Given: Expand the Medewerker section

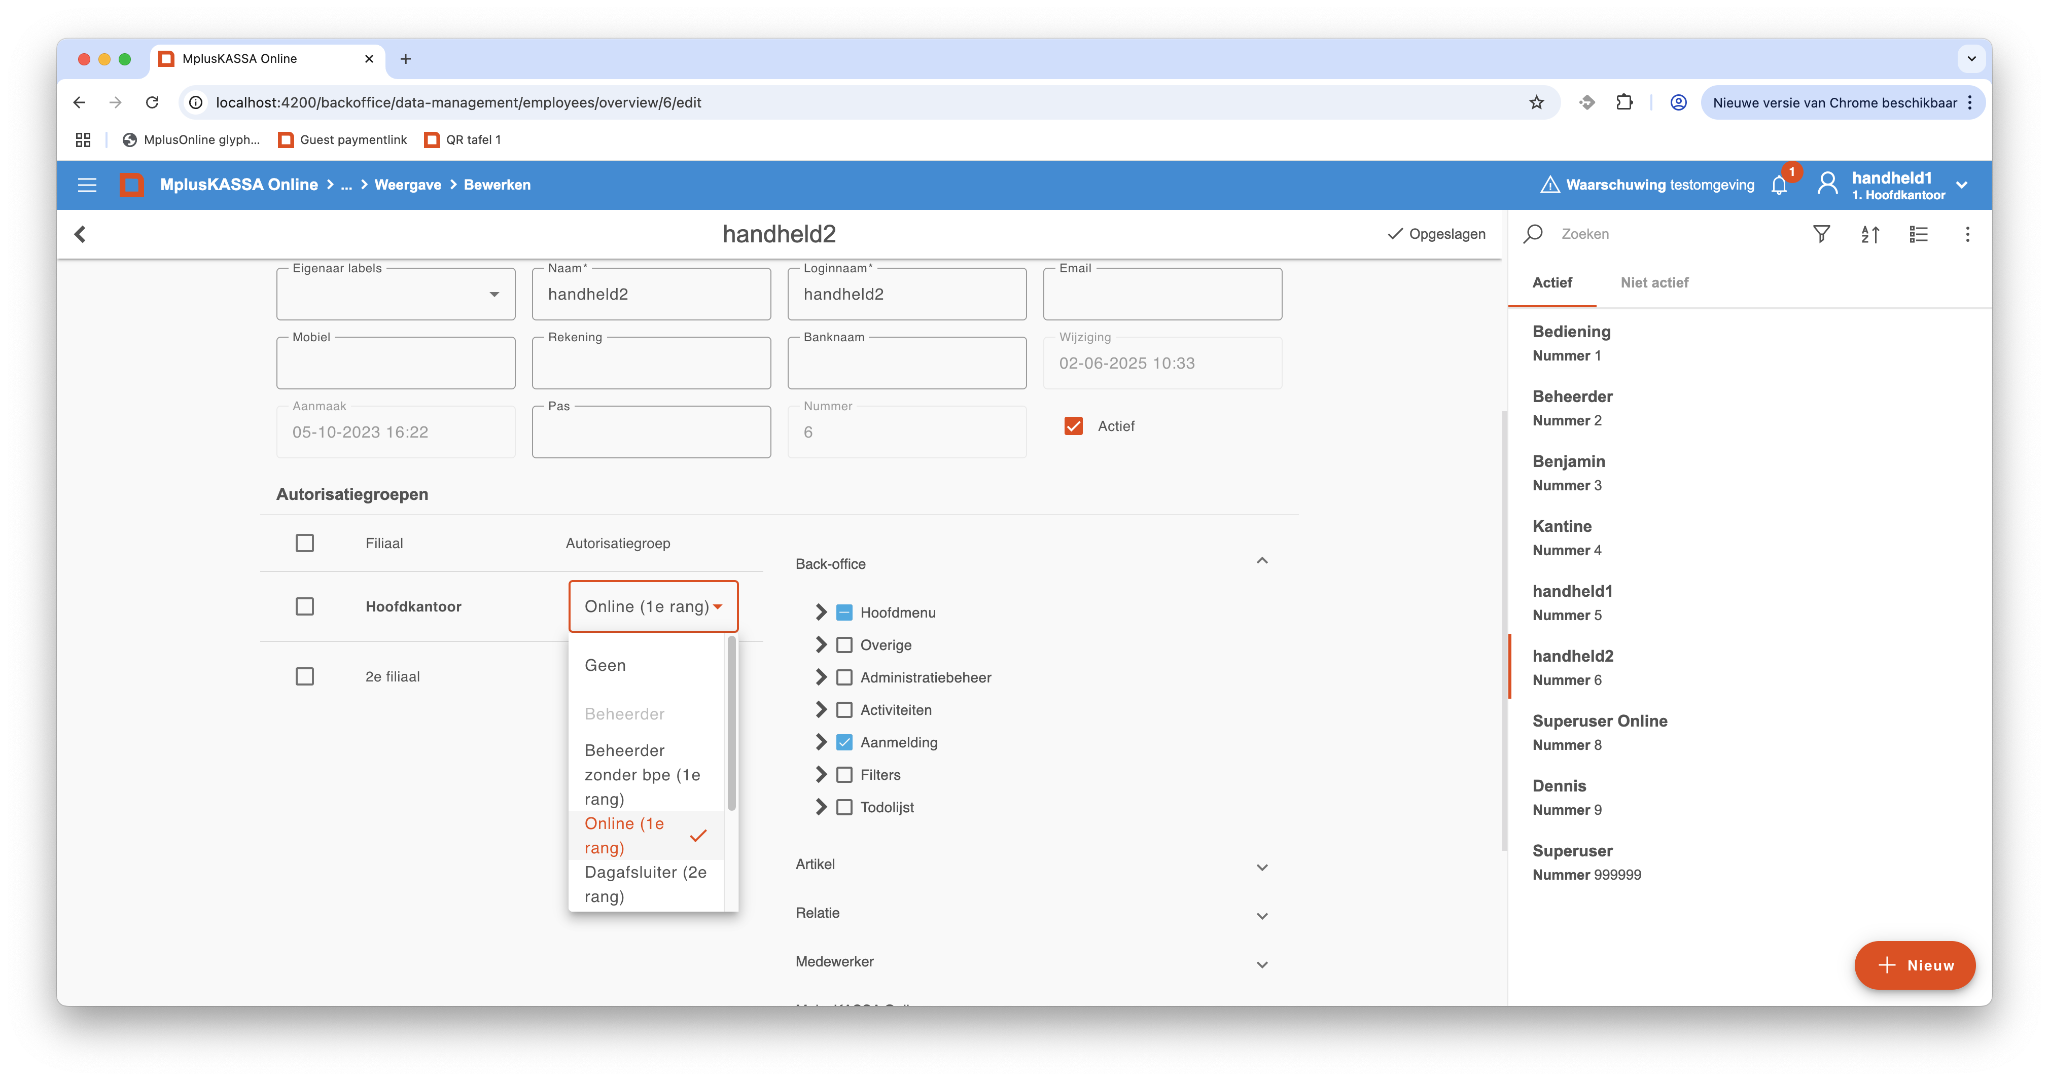Looking at the screenshot, I should 1262,964.
